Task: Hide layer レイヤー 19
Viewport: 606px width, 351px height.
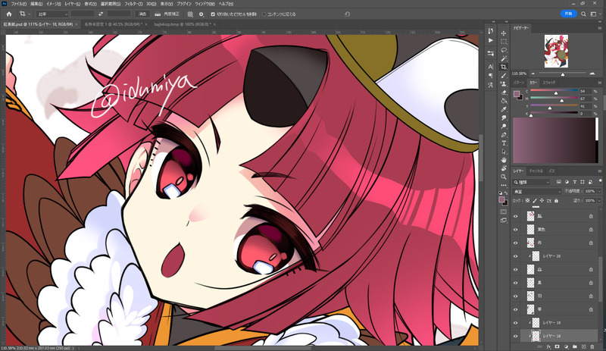Action: coord(515,323)
